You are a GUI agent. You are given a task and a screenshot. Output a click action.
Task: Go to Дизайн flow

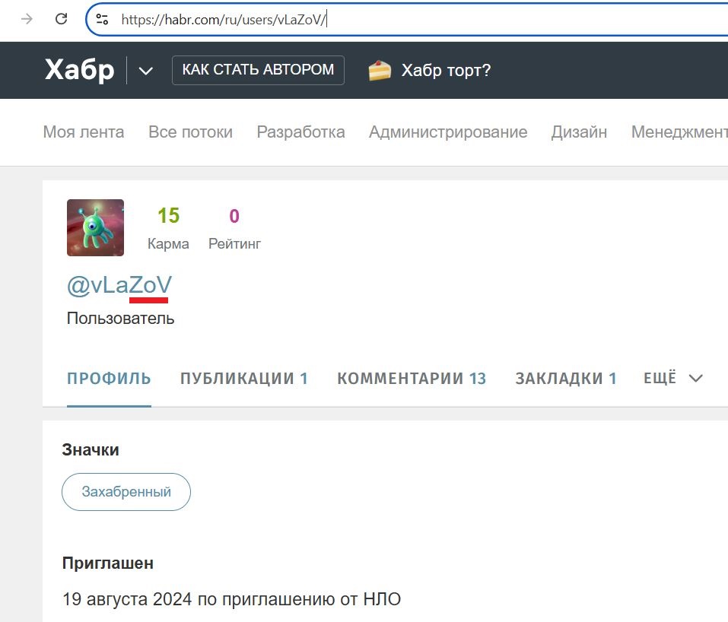tap(579, 132)
